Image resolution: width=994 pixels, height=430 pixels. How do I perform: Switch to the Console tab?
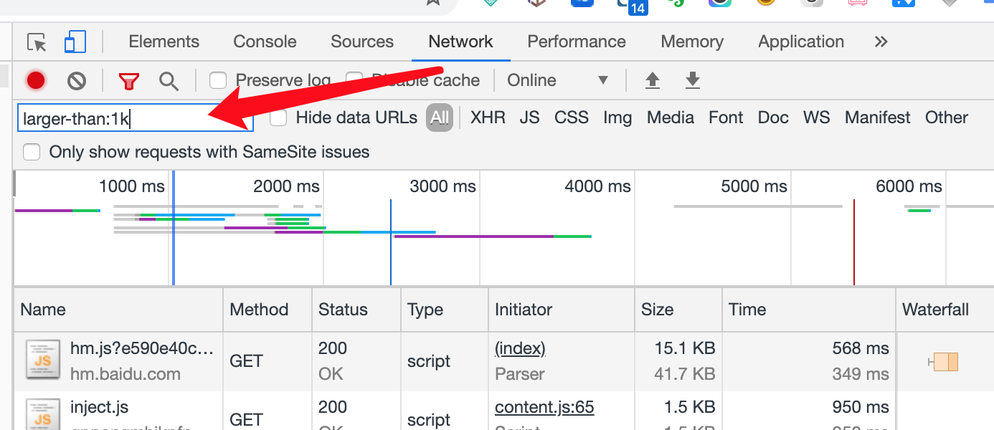tap(265, 42)
